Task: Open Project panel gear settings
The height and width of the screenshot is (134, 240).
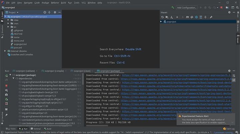Action: [x=55, y=12]
